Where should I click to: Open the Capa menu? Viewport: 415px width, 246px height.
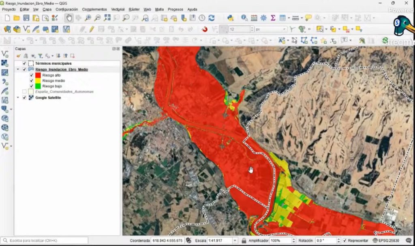point(47,9)
